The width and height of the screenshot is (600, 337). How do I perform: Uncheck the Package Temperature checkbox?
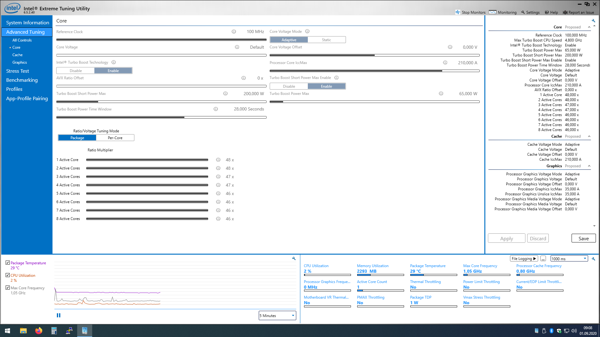pyautogui.click(x=8, y=263)
